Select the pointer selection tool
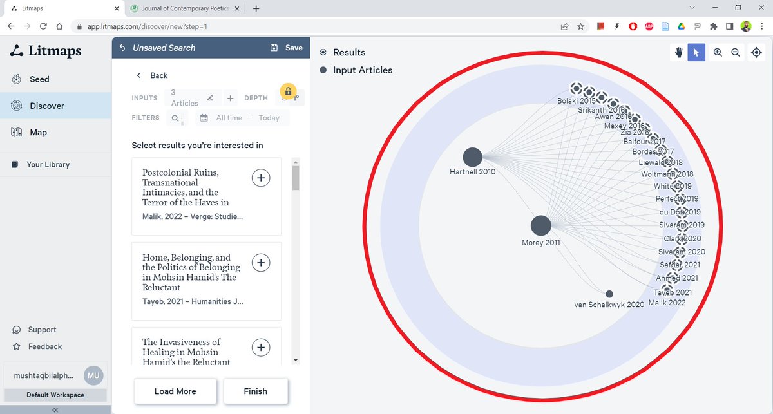The height and width of the screenshot is (414, 773). pos(696,52)
